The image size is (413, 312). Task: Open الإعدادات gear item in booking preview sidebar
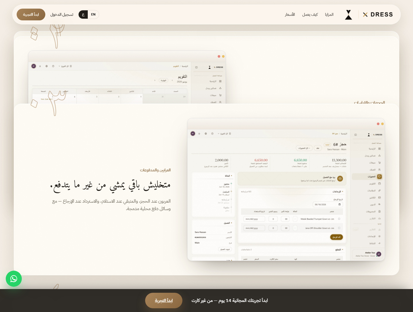click(x=375, y=237)
